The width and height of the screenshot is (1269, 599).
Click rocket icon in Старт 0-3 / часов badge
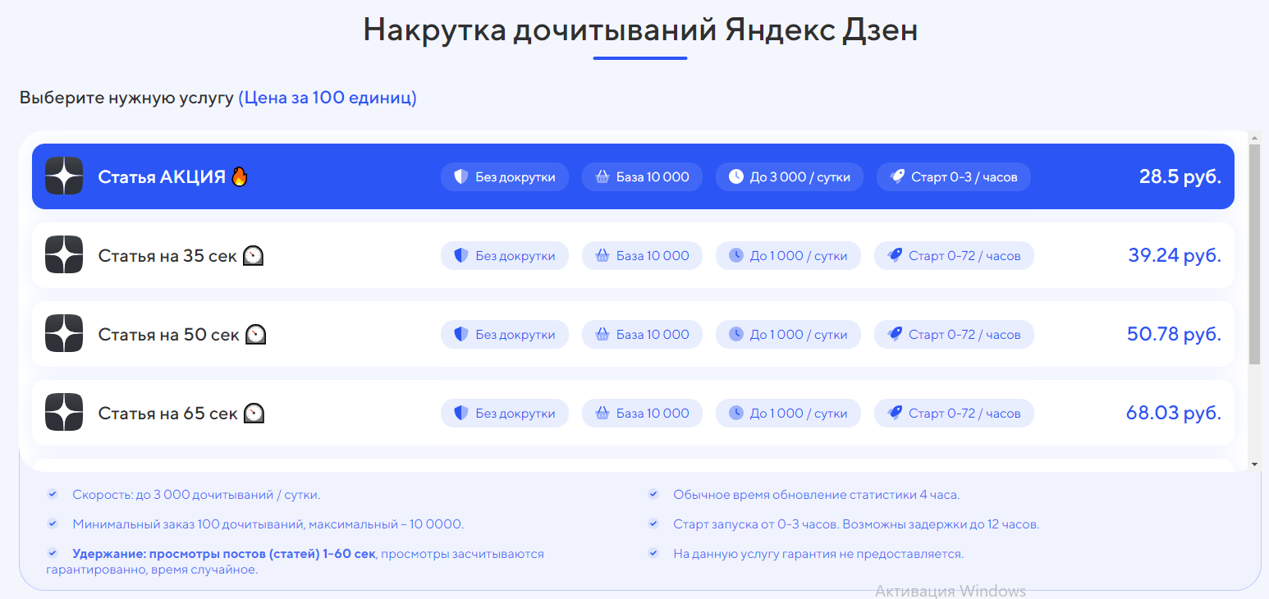[x=897, y=176]
